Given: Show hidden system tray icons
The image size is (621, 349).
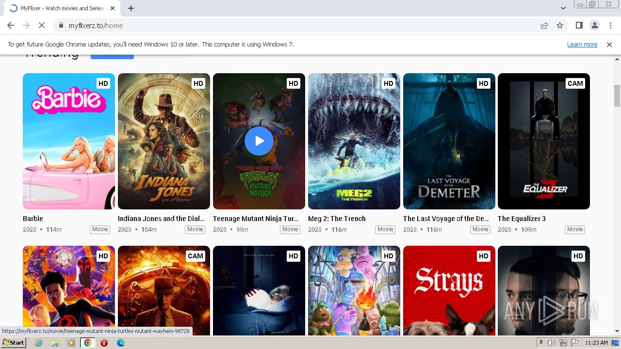Looking at the screenshot, I should tap(541, 343).
